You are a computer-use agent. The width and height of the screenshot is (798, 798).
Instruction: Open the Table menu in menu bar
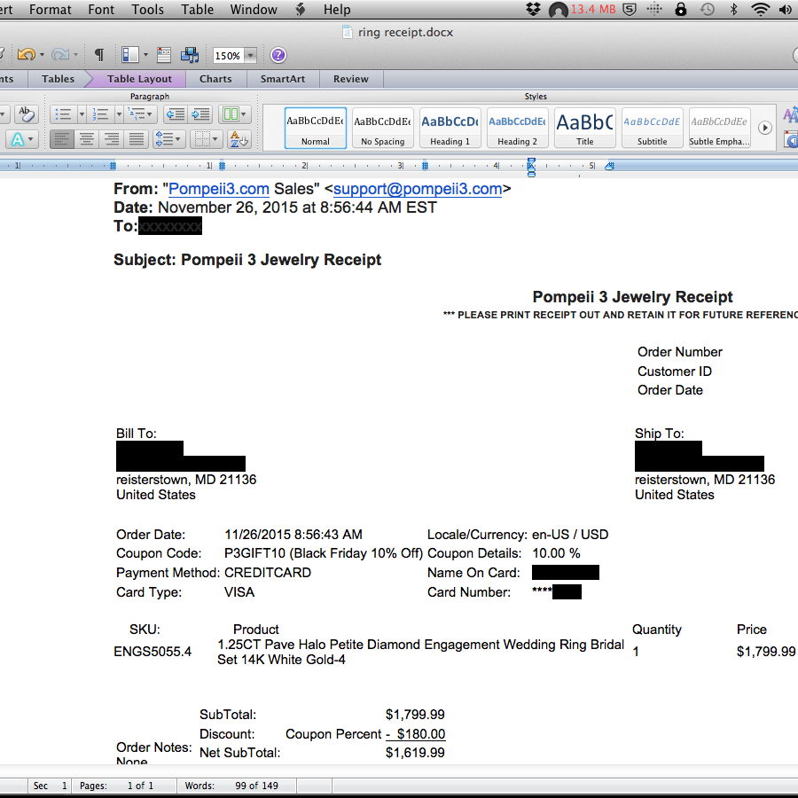tap(197, 10)
